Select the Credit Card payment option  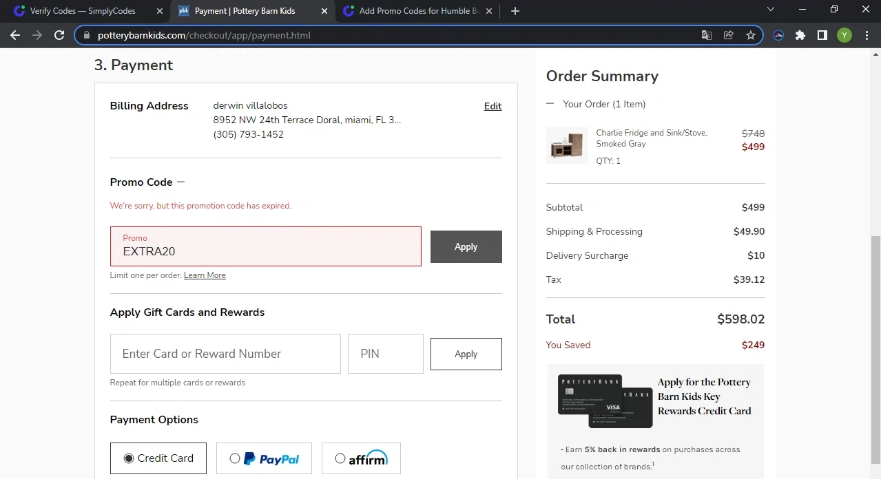pyautogui.click(x=158, y=458)
